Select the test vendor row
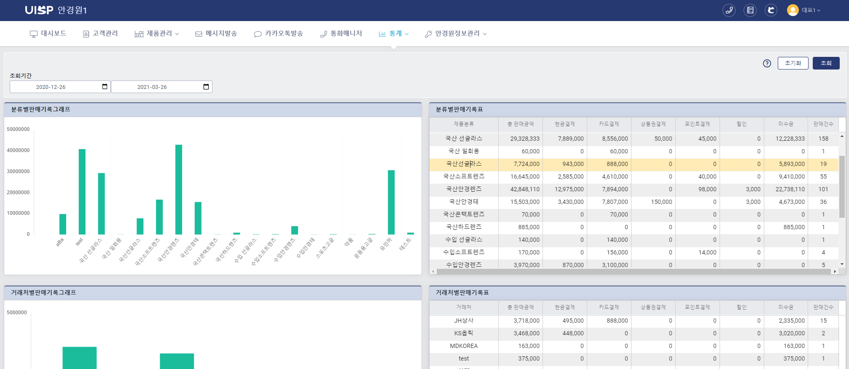Viewport: 849px width, 369px height. pyautogui.click(x=634, y=358)
